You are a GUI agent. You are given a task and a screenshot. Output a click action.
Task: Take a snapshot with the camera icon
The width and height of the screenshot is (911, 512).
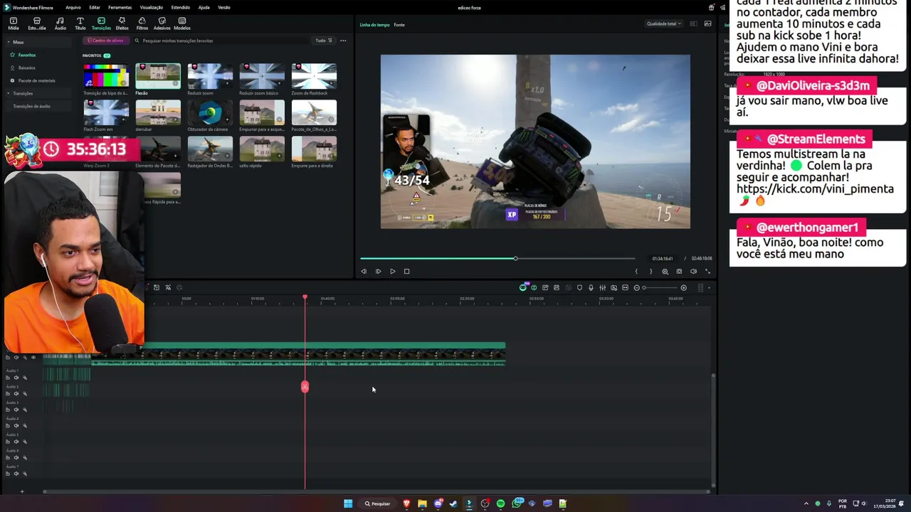[x=679, y=271]
